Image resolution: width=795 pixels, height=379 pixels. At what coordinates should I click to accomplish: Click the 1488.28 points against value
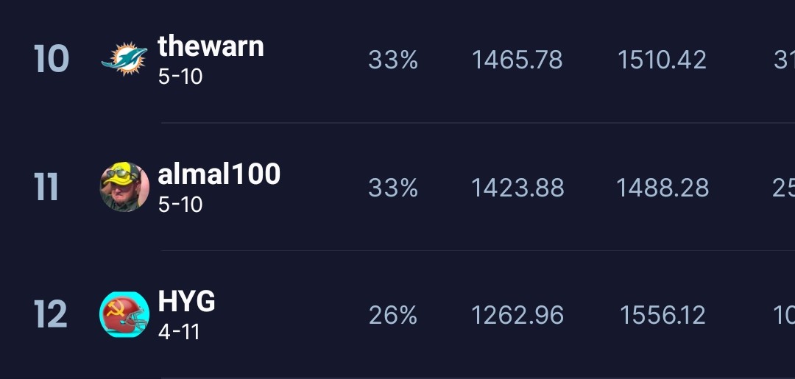[662, 188]
